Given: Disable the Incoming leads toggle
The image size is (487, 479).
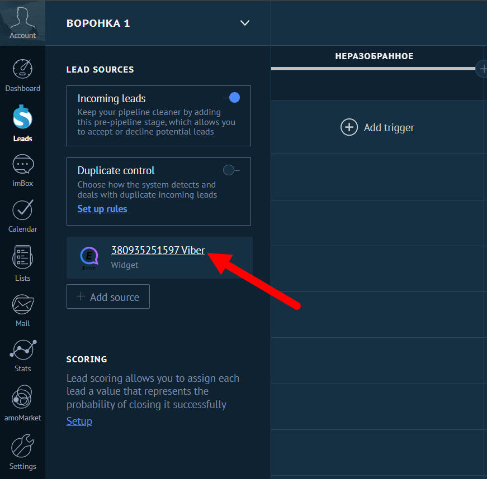Looking at the screenshot, I should [x=231, y=98].
